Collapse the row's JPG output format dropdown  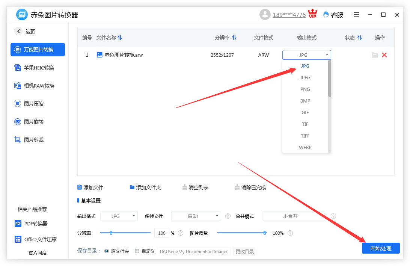pos(307,55)
